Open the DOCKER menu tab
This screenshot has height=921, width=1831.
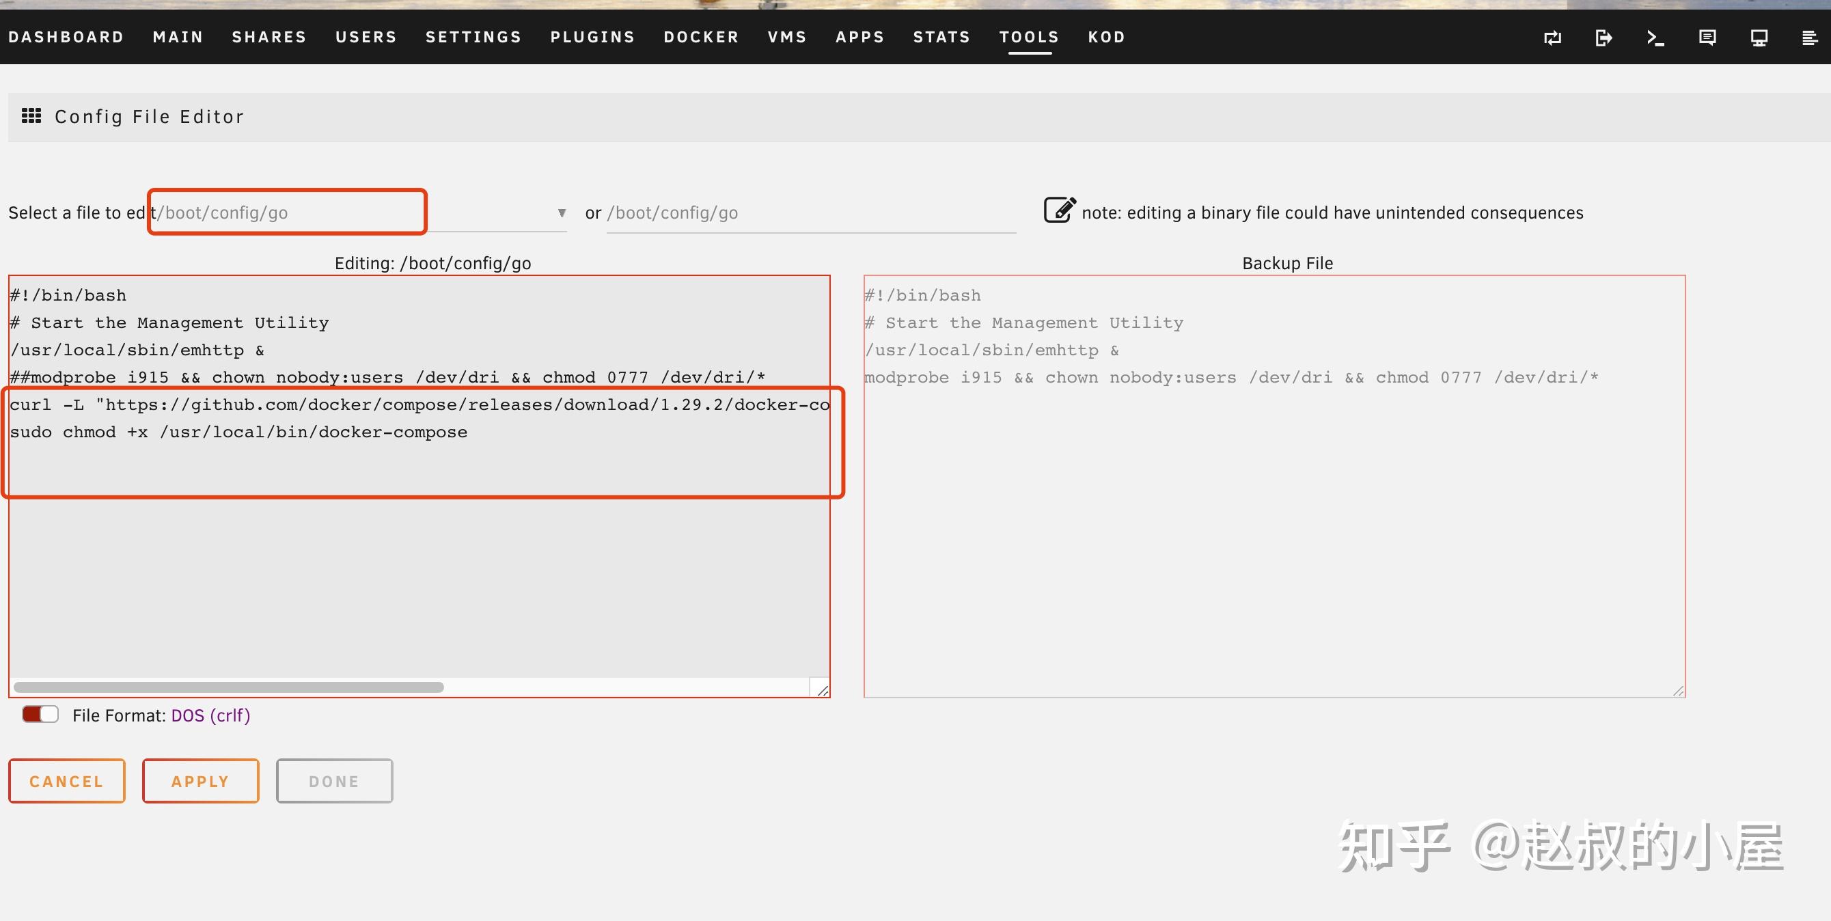coord(701,37)
